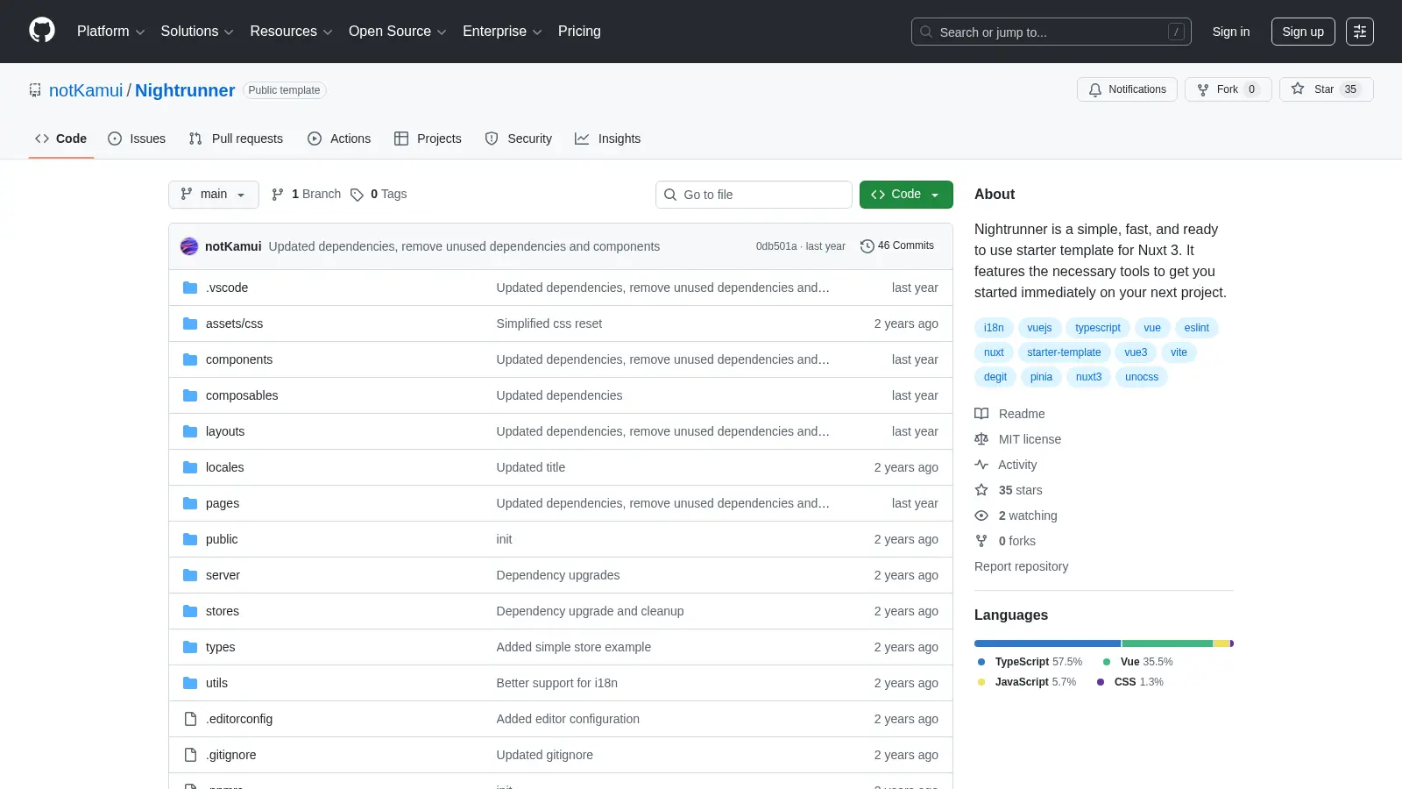Select the typescript topic tag

click(1098, 328)
